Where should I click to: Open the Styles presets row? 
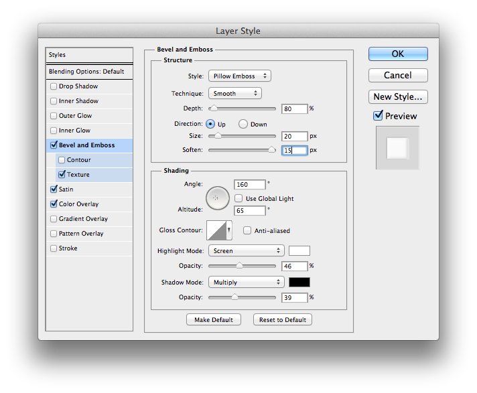pos(90,55)
